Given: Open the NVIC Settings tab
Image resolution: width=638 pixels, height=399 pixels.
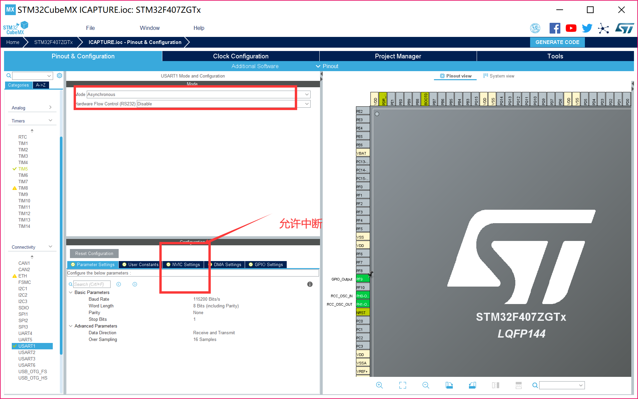Looking at the screenshot, I should (184, 264).
